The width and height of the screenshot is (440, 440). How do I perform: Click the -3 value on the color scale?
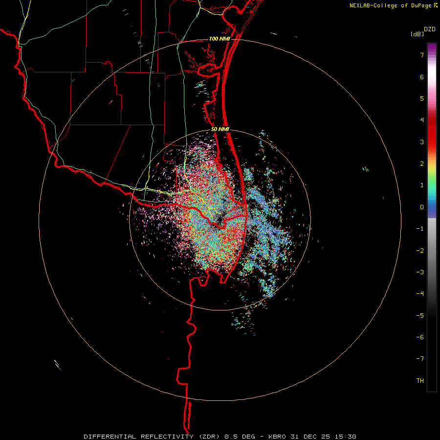420,272
